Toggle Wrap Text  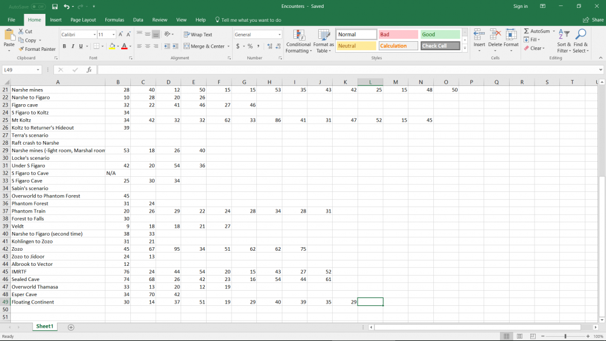[198, 35]
